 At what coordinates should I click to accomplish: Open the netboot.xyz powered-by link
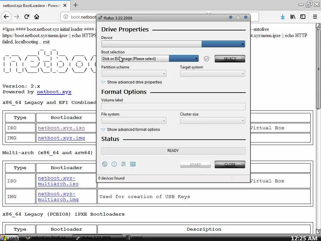click(x=54, y=92)
